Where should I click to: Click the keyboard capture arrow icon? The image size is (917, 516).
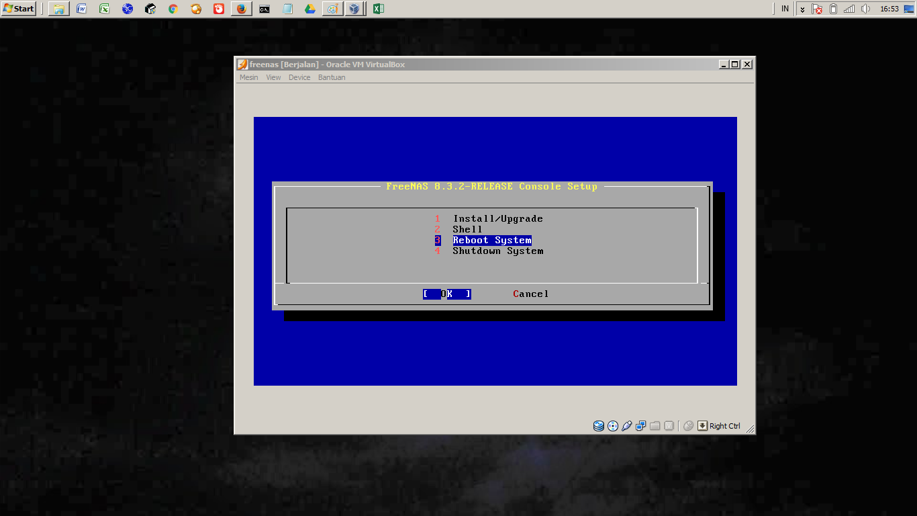click(x=703, y=426)
